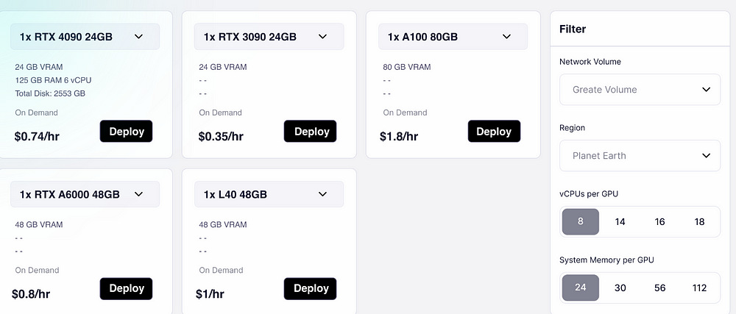Viewport: 736px width, 314px height.
Task: Select 24 system memory per GPU
Action: click(581, 288)
